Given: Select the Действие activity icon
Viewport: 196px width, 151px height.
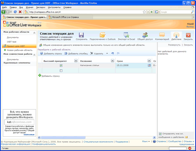Looking at the screenshot, I should [176, 35].
